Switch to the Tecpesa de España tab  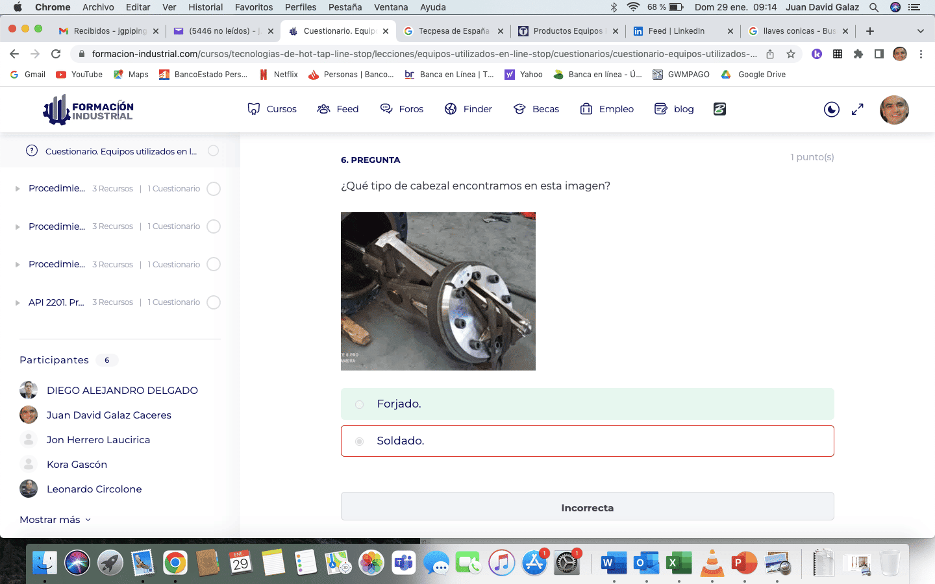coord(453,30)
